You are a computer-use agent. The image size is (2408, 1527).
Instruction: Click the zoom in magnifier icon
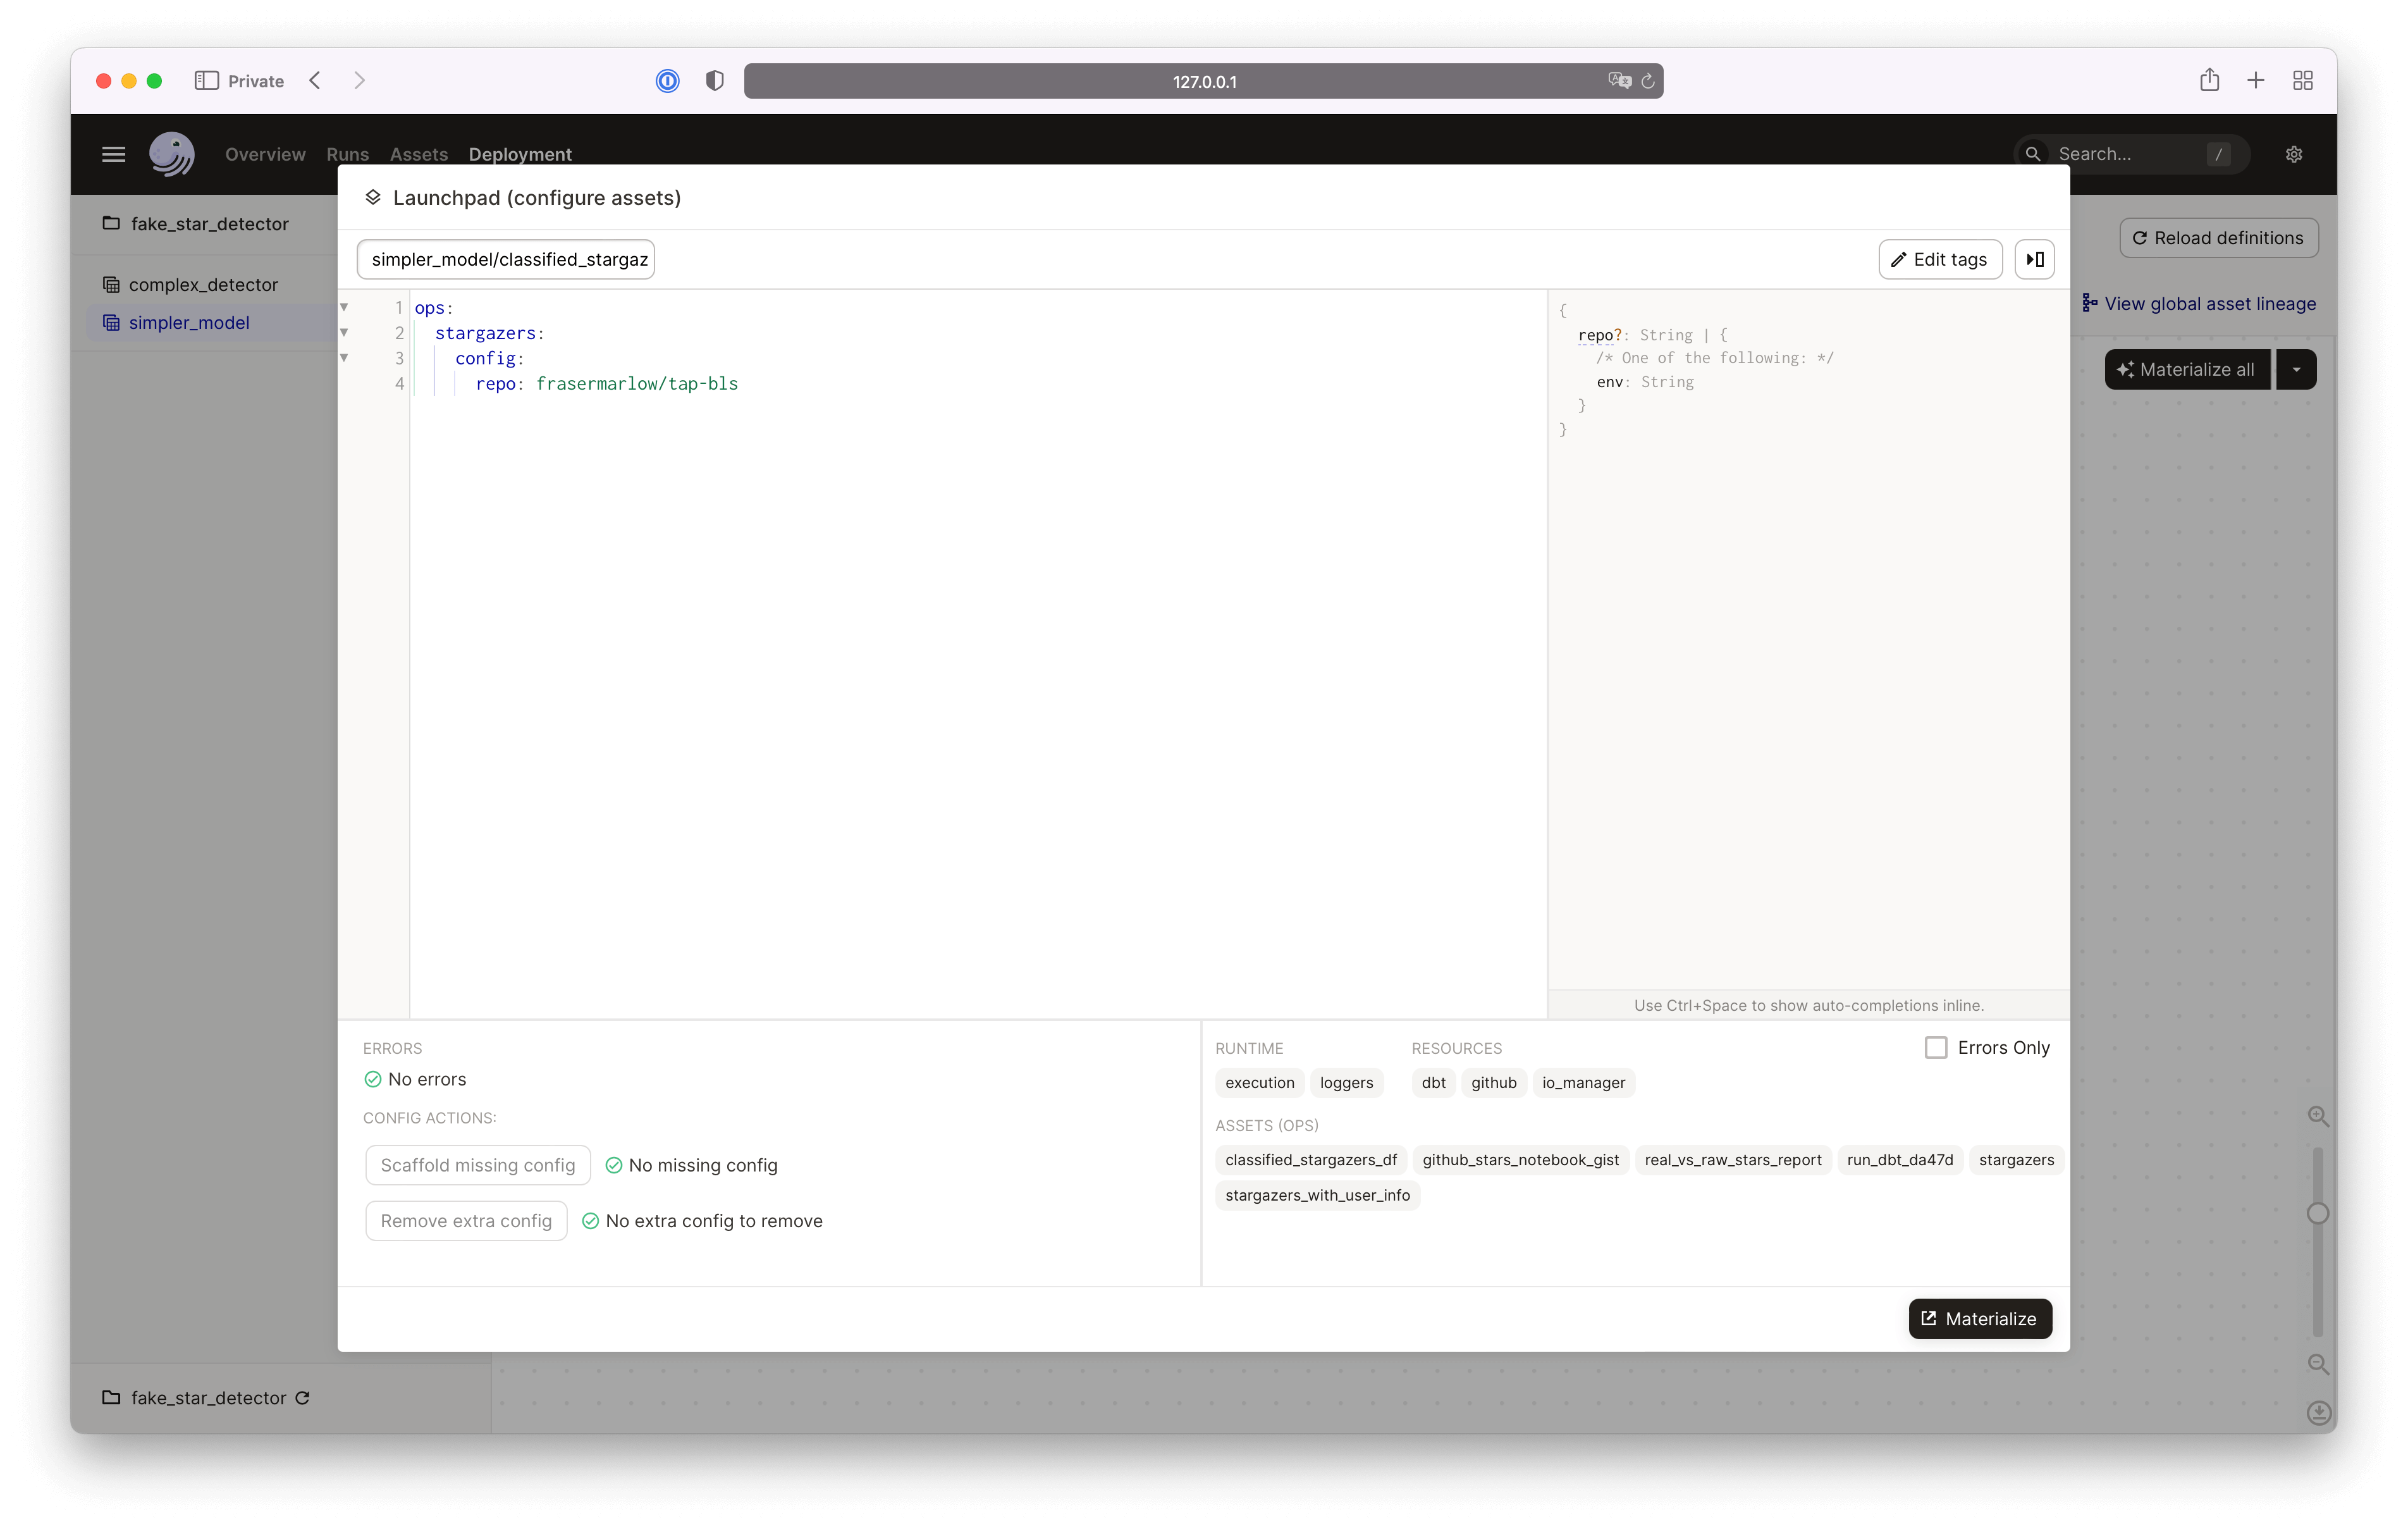(2318, 1116)
